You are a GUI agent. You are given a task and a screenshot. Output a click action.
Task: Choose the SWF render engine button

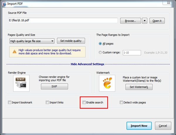point(55,86)
